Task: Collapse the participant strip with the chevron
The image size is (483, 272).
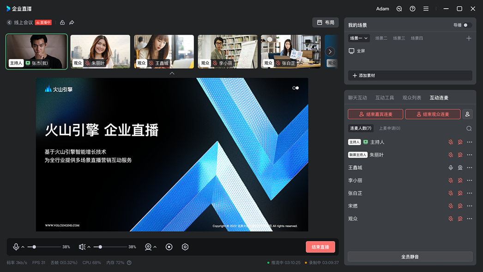Action: click(172, 73)
